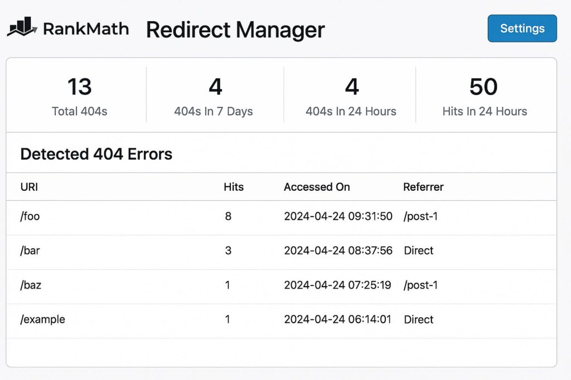The image size is (571, 380).
Task: Click the Redirect Manager page title
Action: tap(235, 29)
